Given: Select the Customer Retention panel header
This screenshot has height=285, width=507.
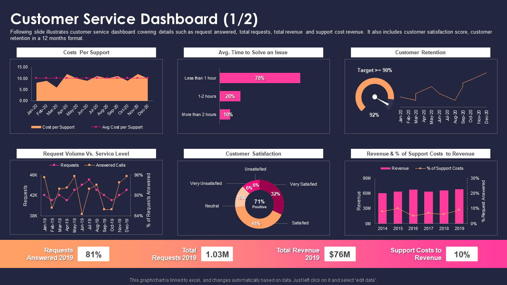Looking at the screenshot, I should [x=421, y=52].
